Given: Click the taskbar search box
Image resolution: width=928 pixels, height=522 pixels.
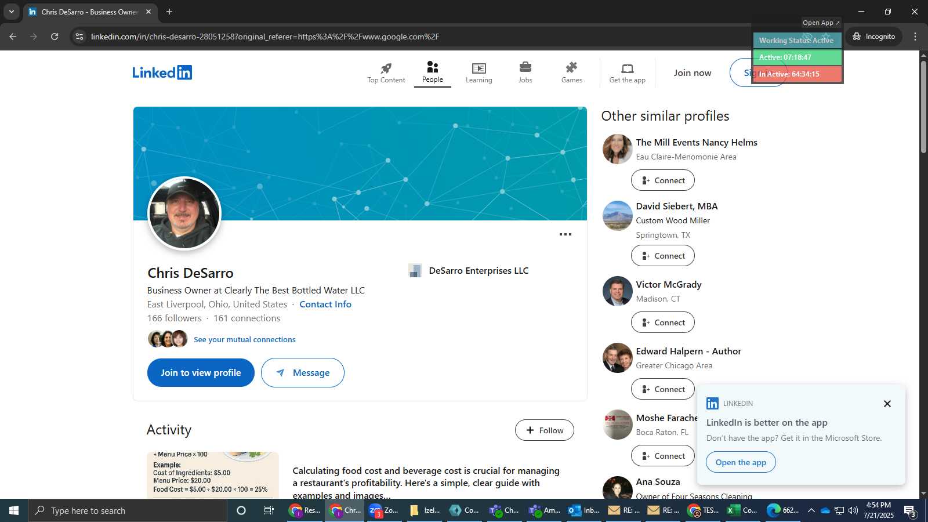Looking at the screenshot, I should (x=128, y=510).
